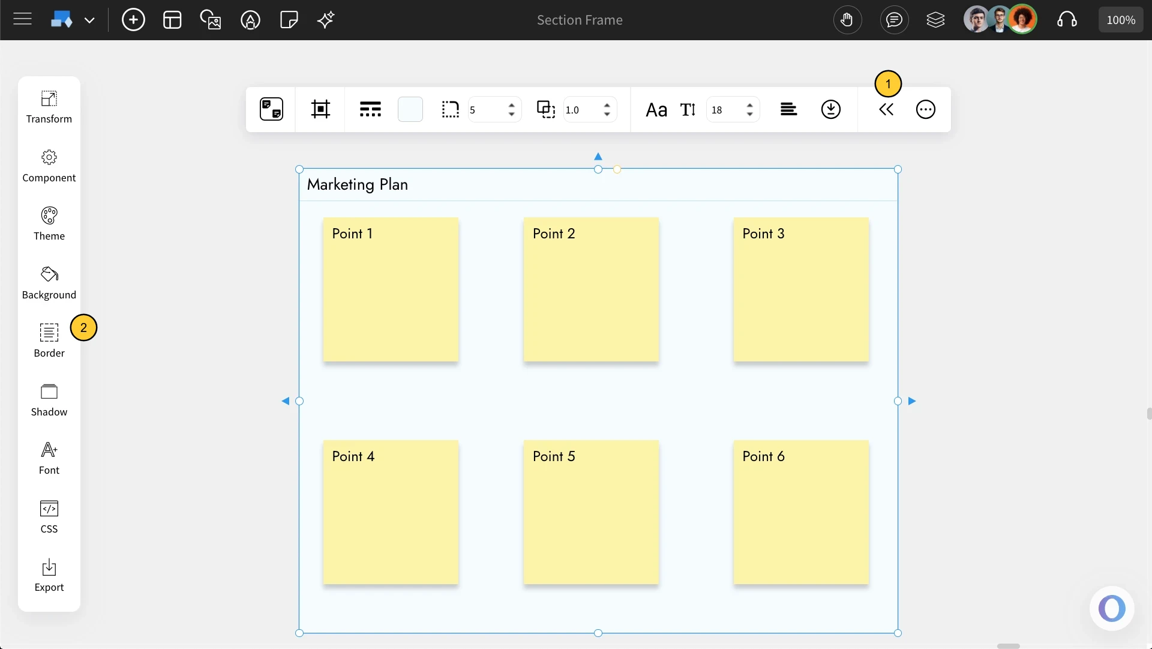Click the insert image tool
The height and width of the screenshot is (649, 1152).
pos(211,20)
